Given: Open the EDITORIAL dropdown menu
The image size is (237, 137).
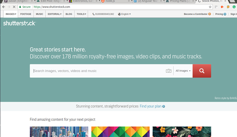Looking at the screenshot, I should 55,14.
